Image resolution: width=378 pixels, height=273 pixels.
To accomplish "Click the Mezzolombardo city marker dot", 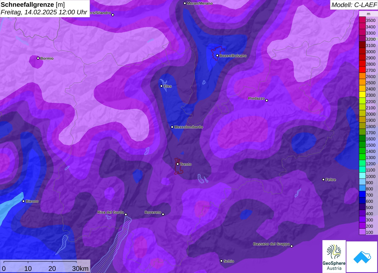I will point(172,127).
